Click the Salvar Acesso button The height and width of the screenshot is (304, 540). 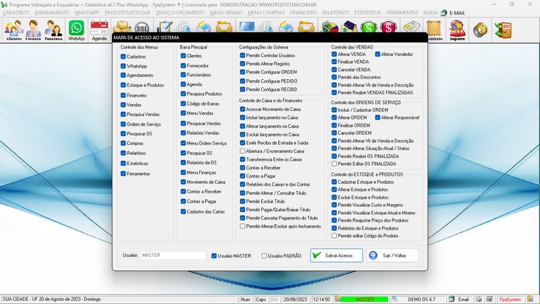click(x=336, y=255)
